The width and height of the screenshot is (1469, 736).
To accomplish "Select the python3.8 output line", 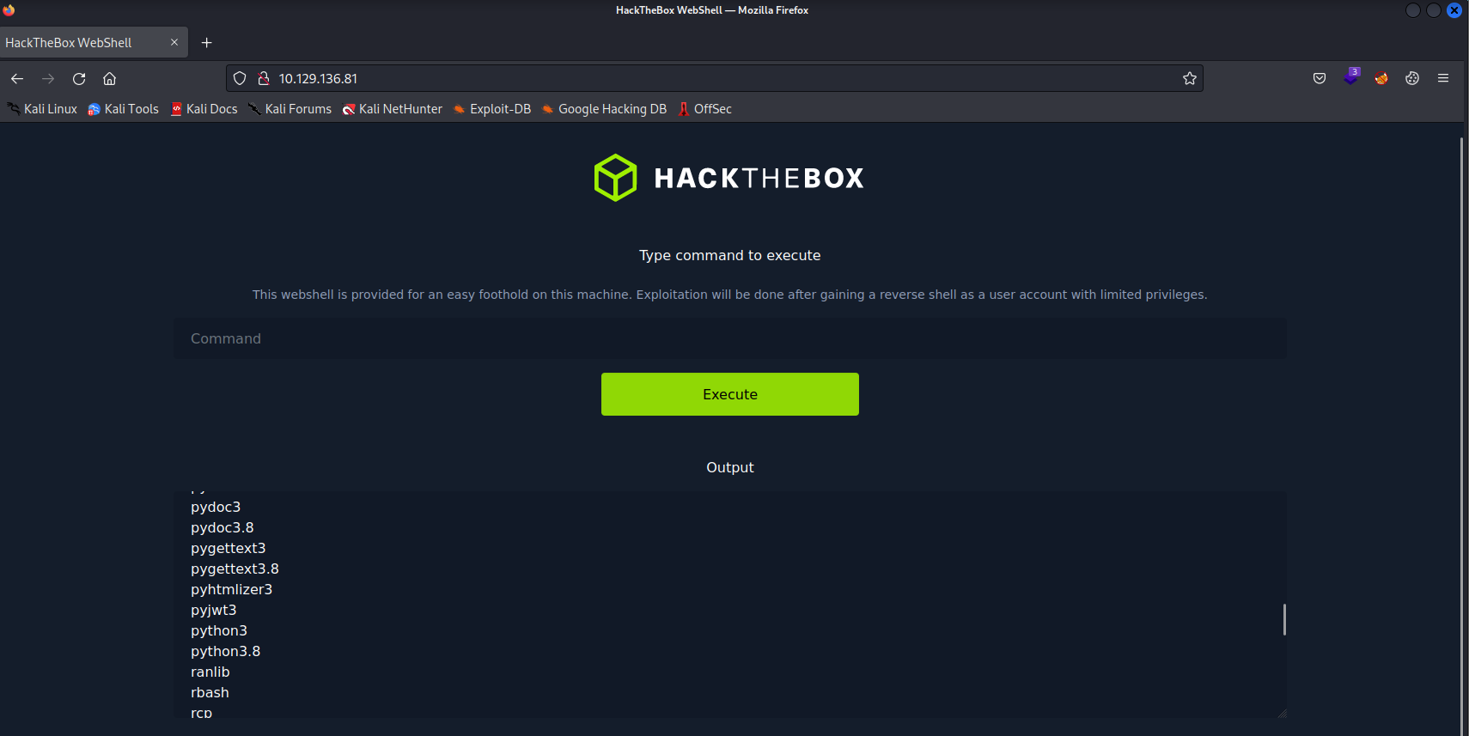I will [226, 651].
